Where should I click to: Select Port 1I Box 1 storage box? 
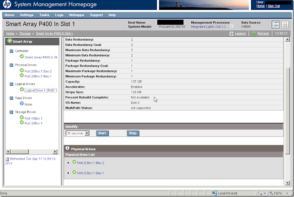33,118
